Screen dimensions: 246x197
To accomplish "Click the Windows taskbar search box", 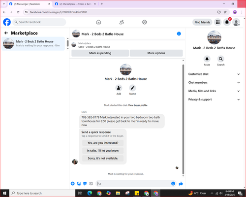I will point(43,193).
